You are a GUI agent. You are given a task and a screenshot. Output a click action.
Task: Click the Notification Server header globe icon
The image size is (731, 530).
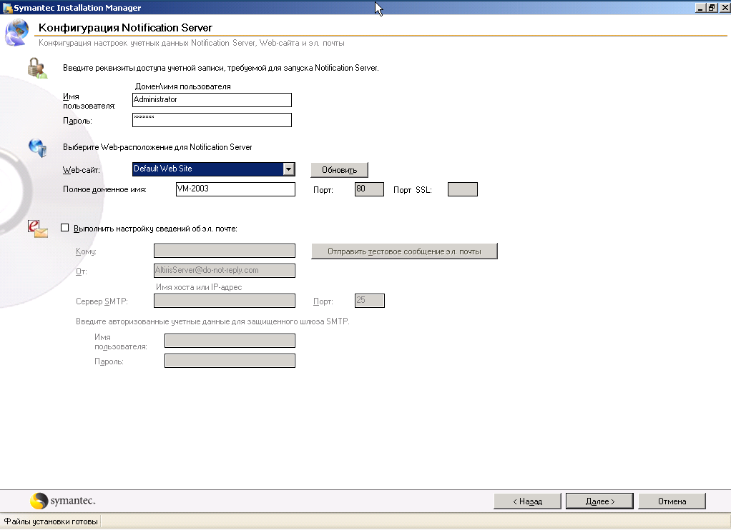pyautogui.click(x=16, y=33)
